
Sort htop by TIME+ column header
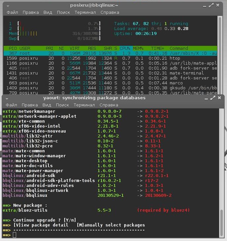(157, 48)
